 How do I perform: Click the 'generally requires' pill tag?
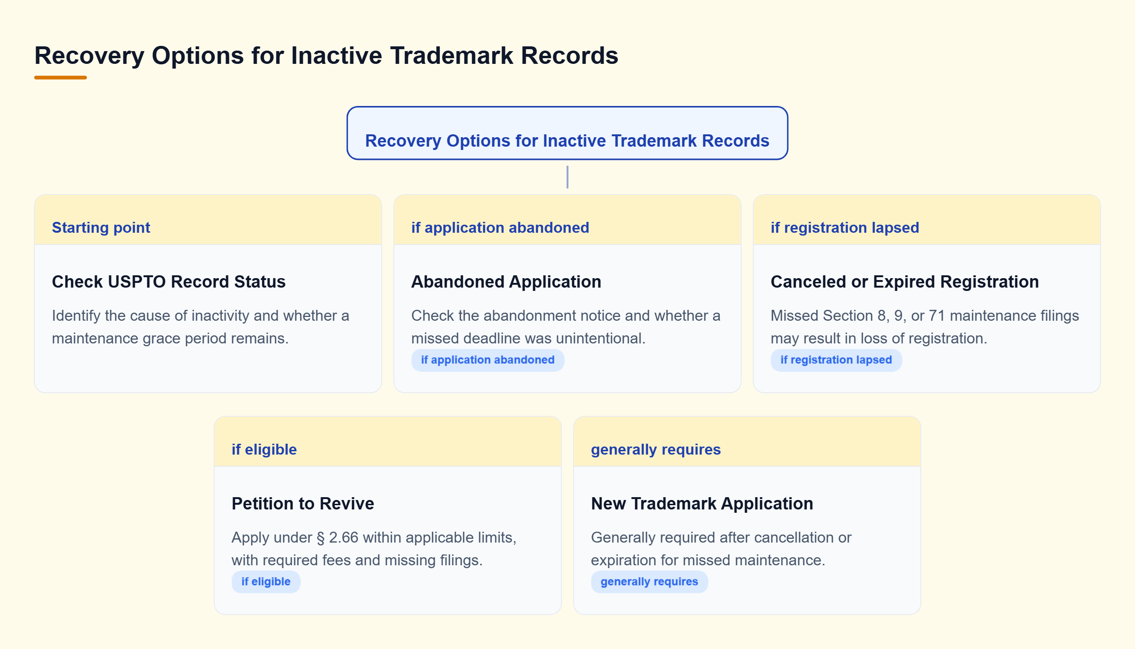tap(649, 582)
